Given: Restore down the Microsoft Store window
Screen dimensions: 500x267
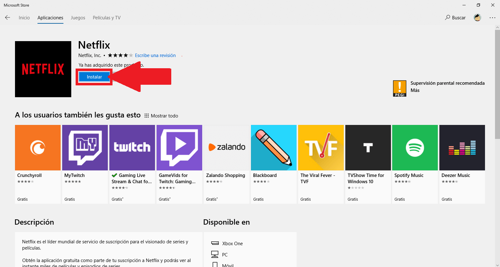Looking at the screenshot, I should click(x=478, y=5).
